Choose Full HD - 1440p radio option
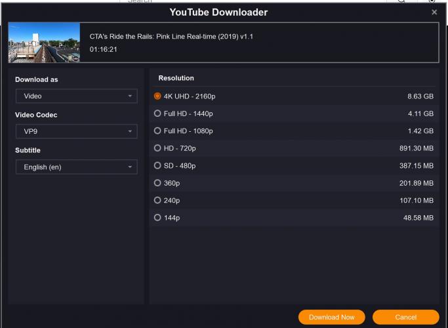The image size is (448, 328). click(x=157, y=113)
